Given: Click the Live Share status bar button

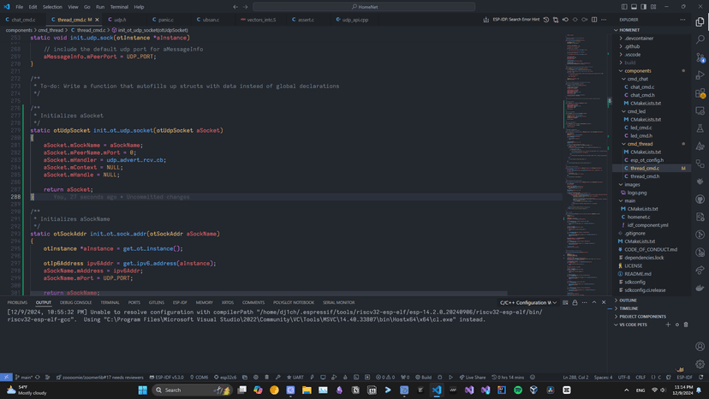Looking at the screenshot, I should pyautogui.click(x=474, y=377).
